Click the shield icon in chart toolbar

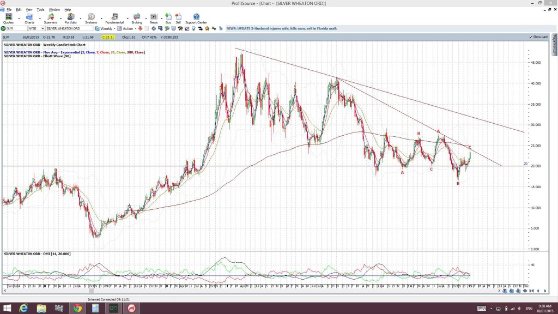pos(173,28)
